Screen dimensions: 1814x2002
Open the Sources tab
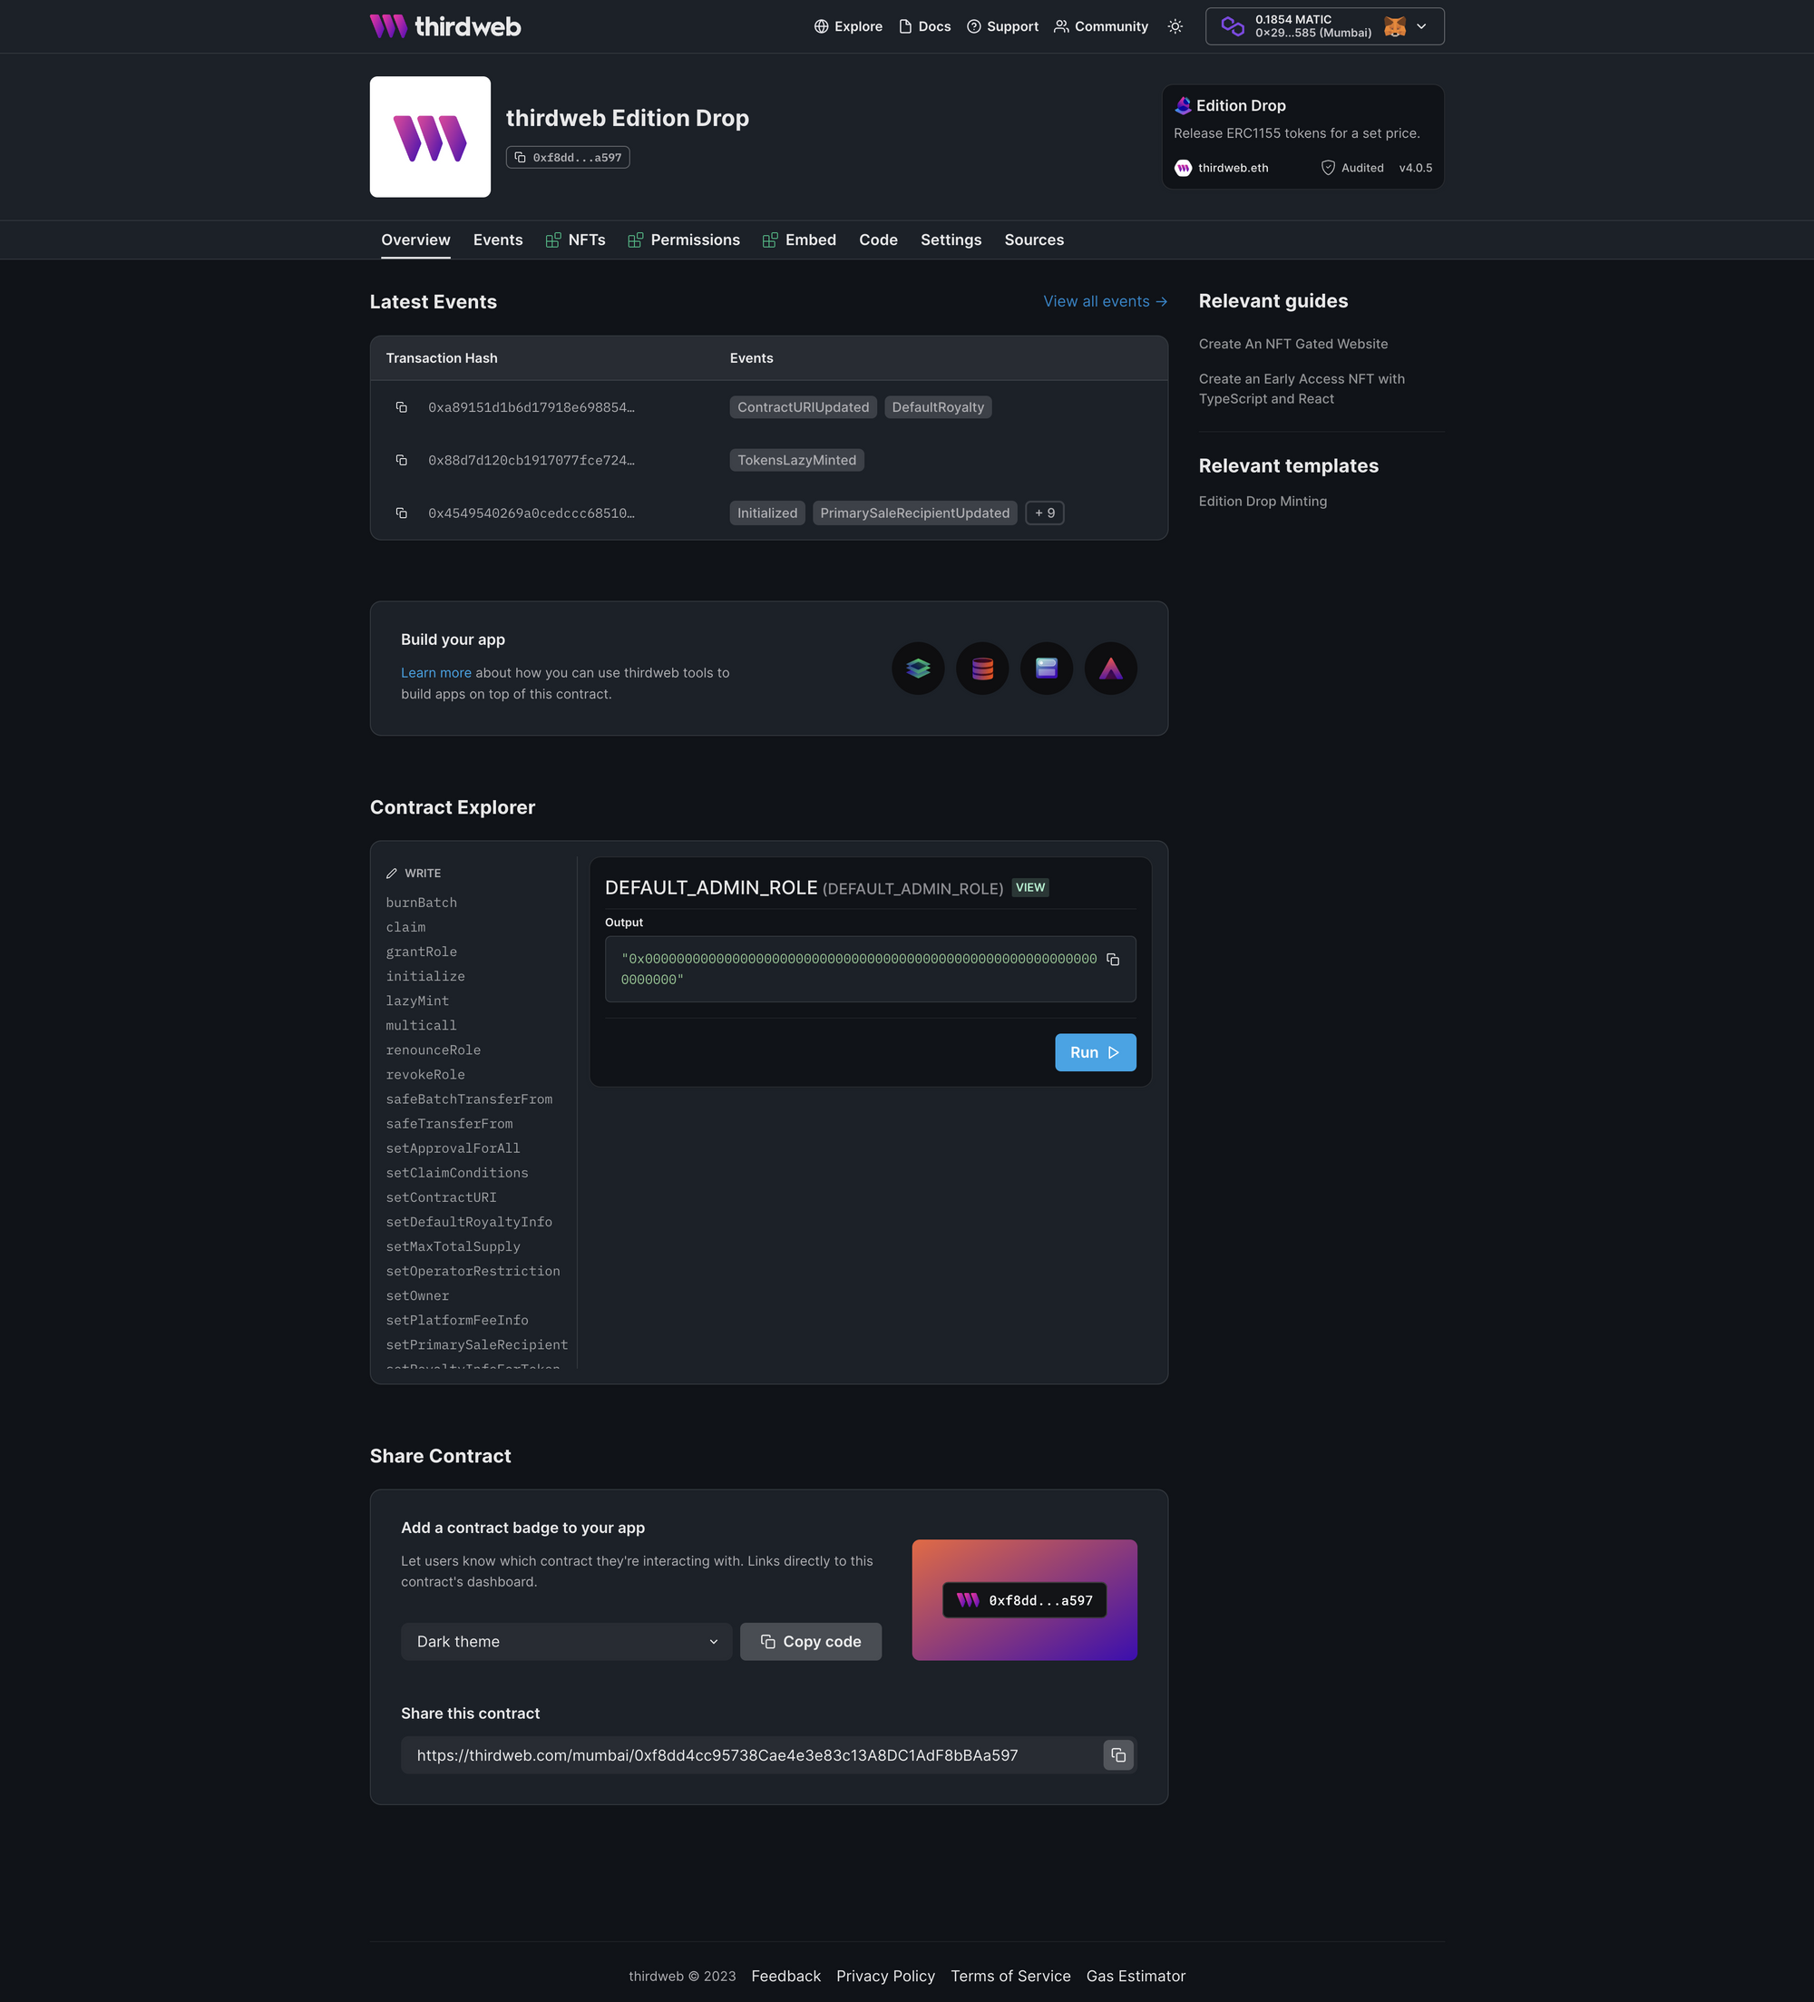1034,240
